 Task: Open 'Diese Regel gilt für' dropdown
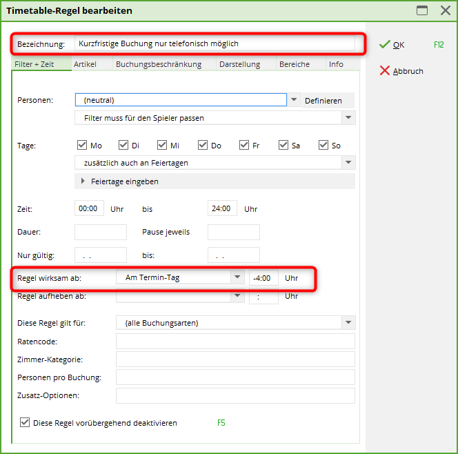click(x=348, y=322)
